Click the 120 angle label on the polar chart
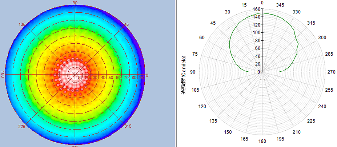337x147 pixels. [203, 106]
